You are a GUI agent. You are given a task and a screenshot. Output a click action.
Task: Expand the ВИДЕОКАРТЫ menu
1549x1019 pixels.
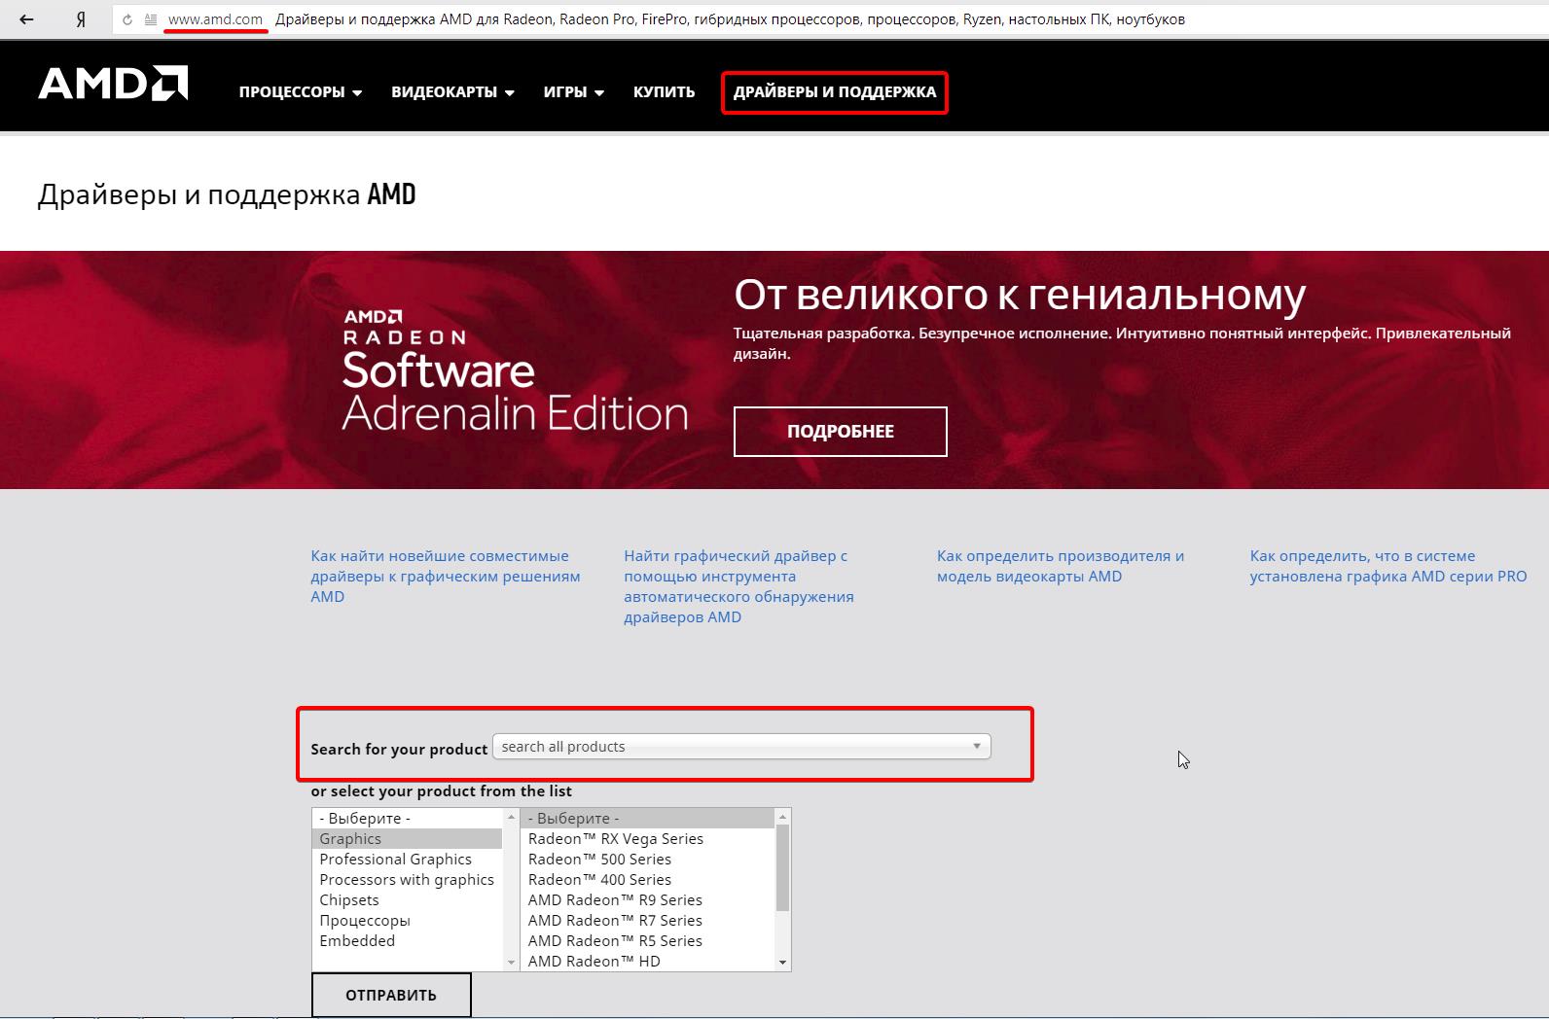[x=452, y=92]
